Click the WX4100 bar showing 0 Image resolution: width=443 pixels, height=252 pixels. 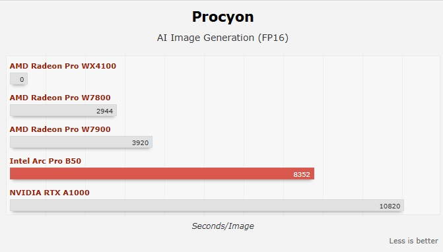[18, 79]
